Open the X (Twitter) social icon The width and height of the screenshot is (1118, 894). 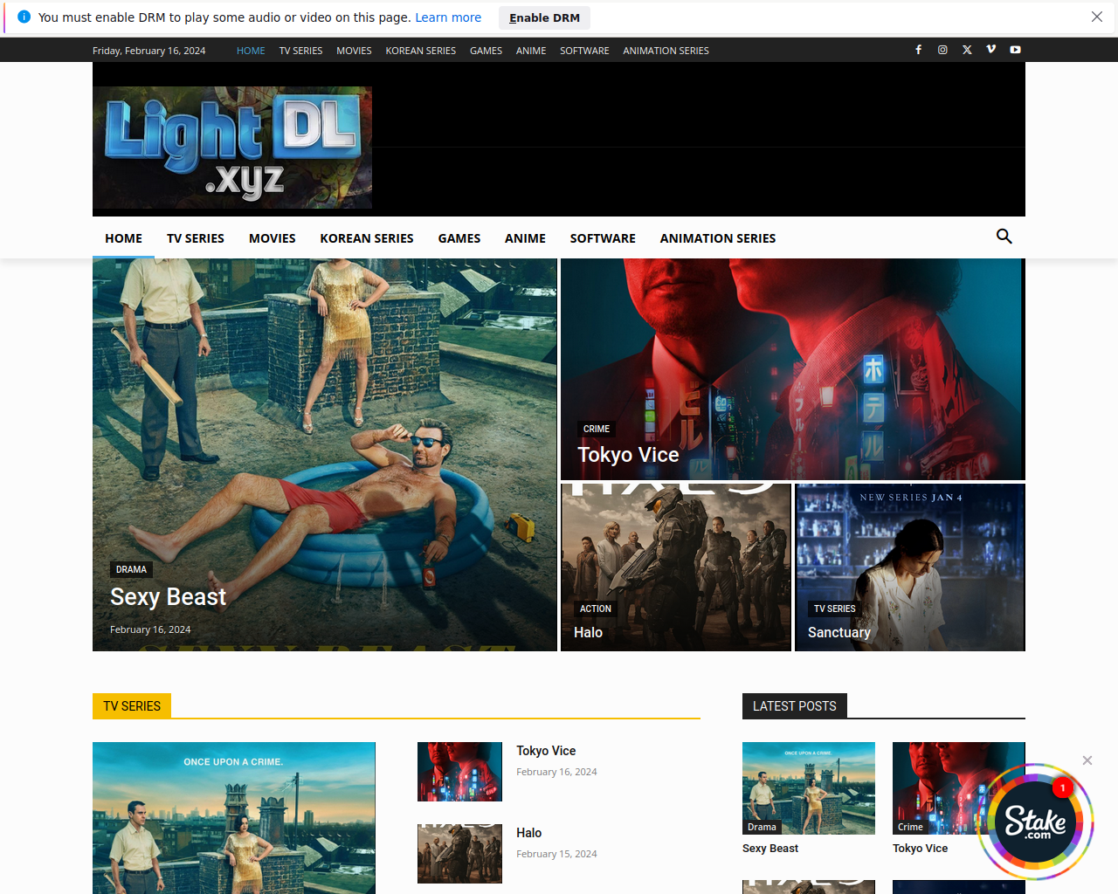pyautogui.click(x=967, y=50)
